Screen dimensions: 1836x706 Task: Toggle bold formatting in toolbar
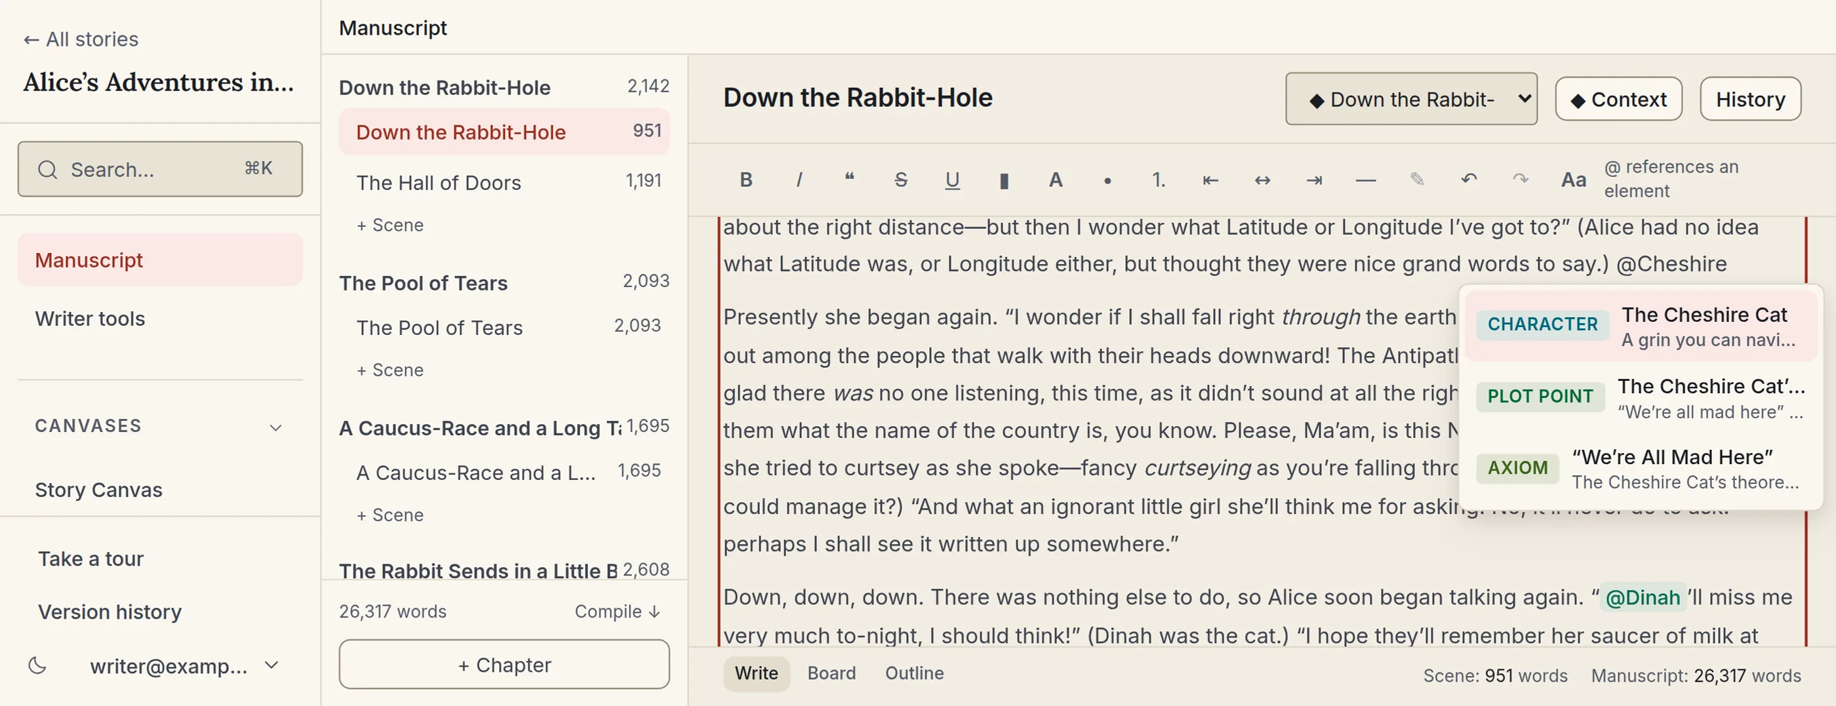pyautogui.click(x=746, y=180)
